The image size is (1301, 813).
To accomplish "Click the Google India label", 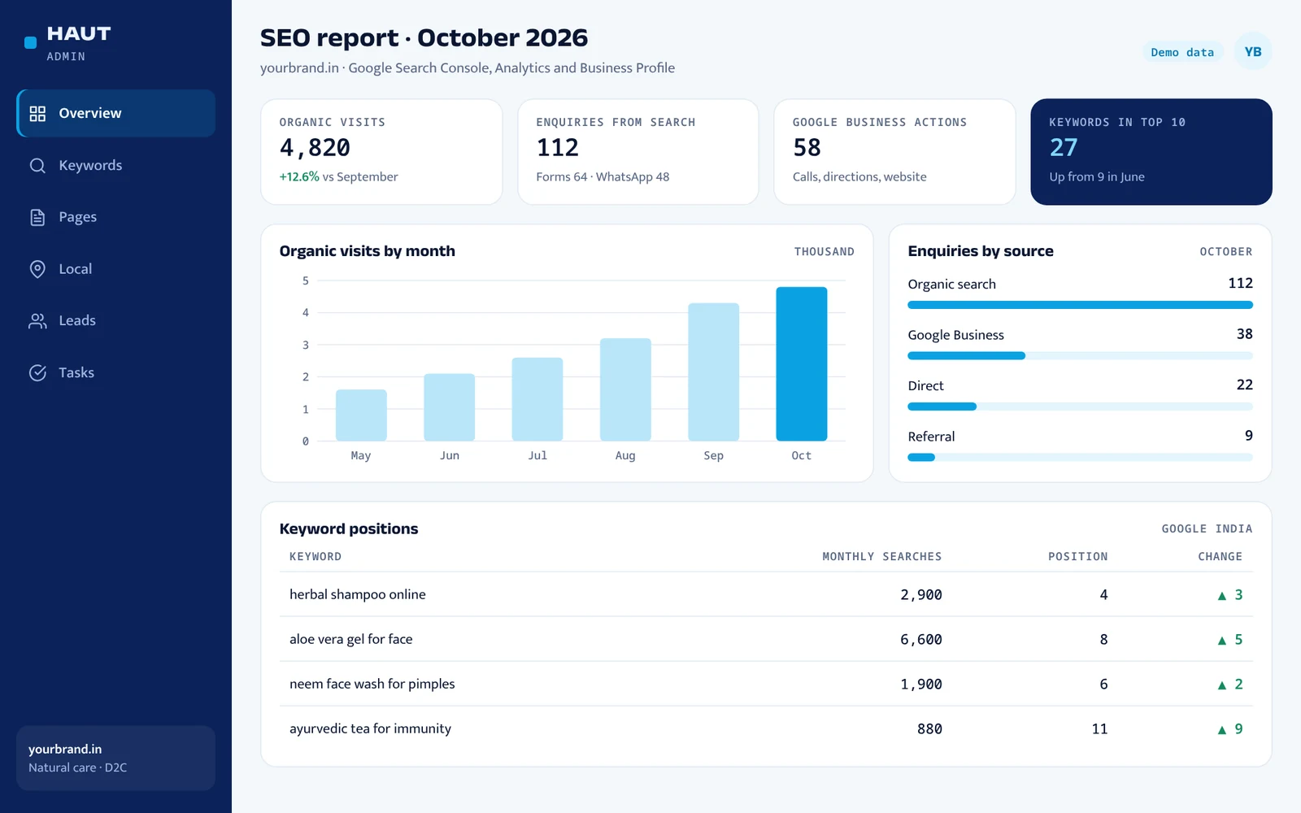I will [x=1207, y=529].
